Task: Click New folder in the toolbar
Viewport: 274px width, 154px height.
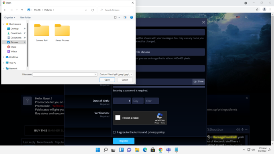Action: pos(25,18)
